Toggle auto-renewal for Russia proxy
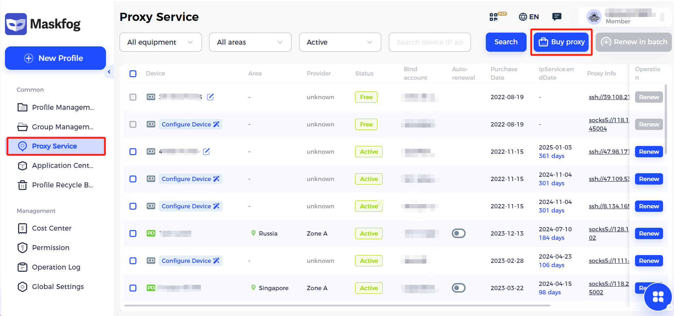674x316 pixels. tap(459, 233)
